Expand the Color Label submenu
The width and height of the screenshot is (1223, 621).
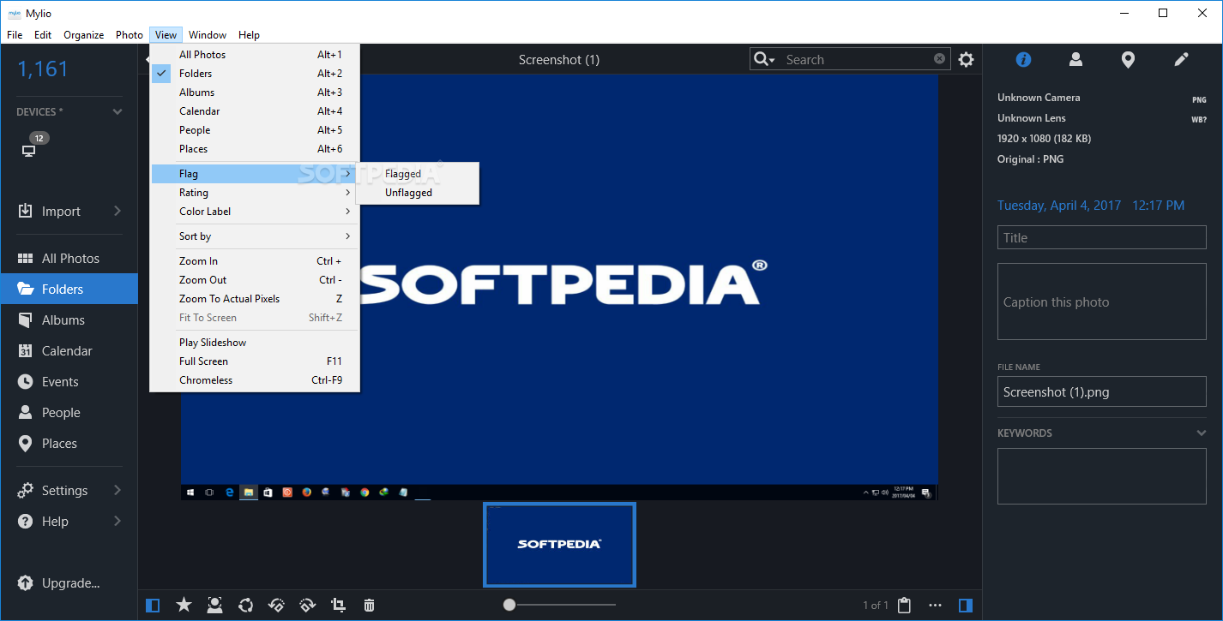pyautogui.click(x=255, y=212)
